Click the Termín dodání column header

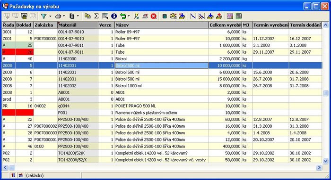305,25
